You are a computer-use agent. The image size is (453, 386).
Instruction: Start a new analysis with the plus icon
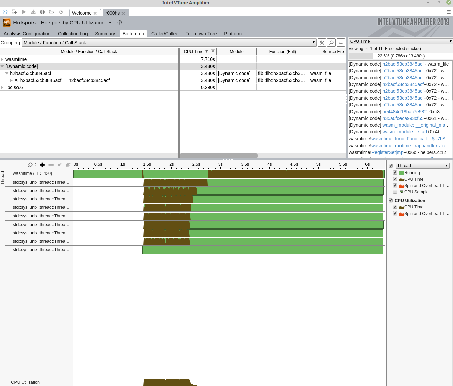[x=14, y=13]
